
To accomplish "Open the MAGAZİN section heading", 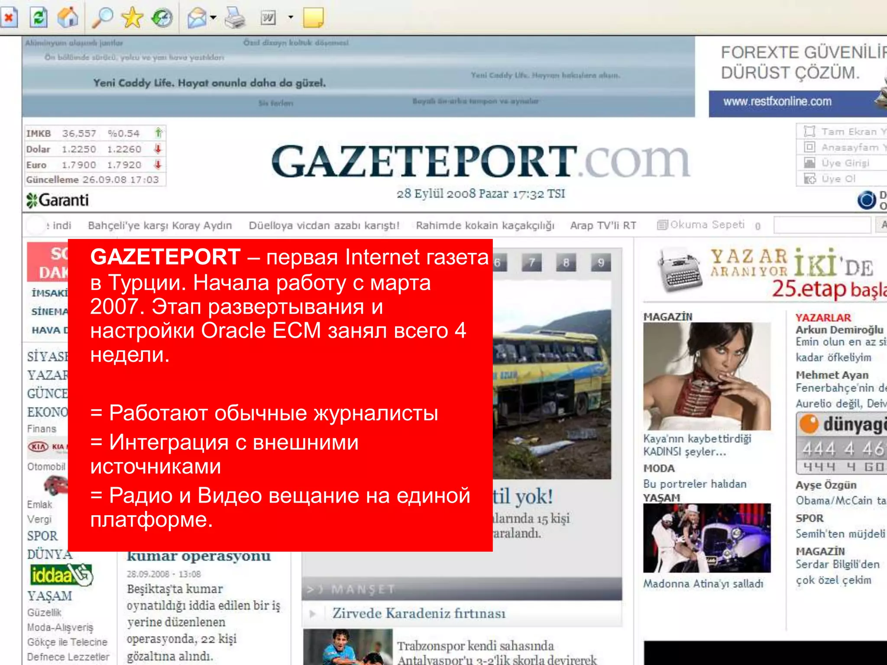I will tap(668, 317).
